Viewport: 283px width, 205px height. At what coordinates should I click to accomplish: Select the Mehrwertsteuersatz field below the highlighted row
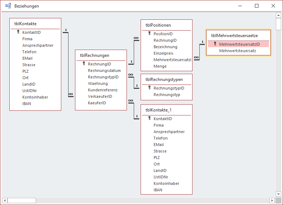tap(238, 51)
